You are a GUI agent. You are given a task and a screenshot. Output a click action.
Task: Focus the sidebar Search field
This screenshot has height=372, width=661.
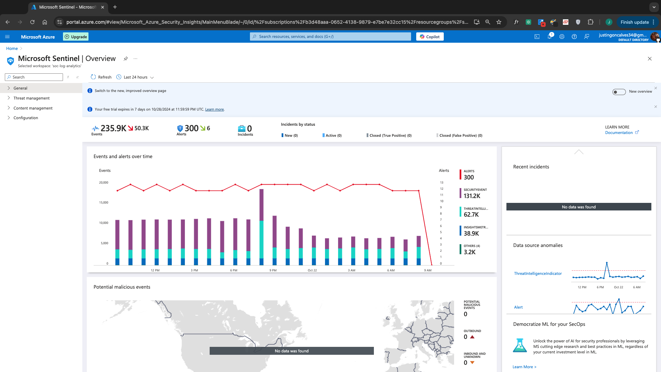click(x=34, y=77)
